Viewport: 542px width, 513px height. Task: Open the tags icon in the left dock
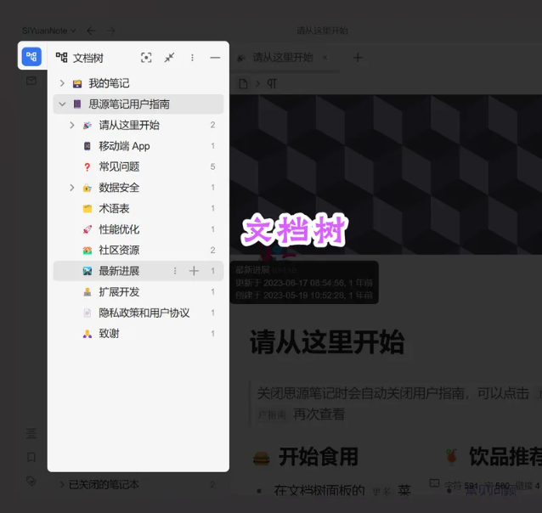31,481
